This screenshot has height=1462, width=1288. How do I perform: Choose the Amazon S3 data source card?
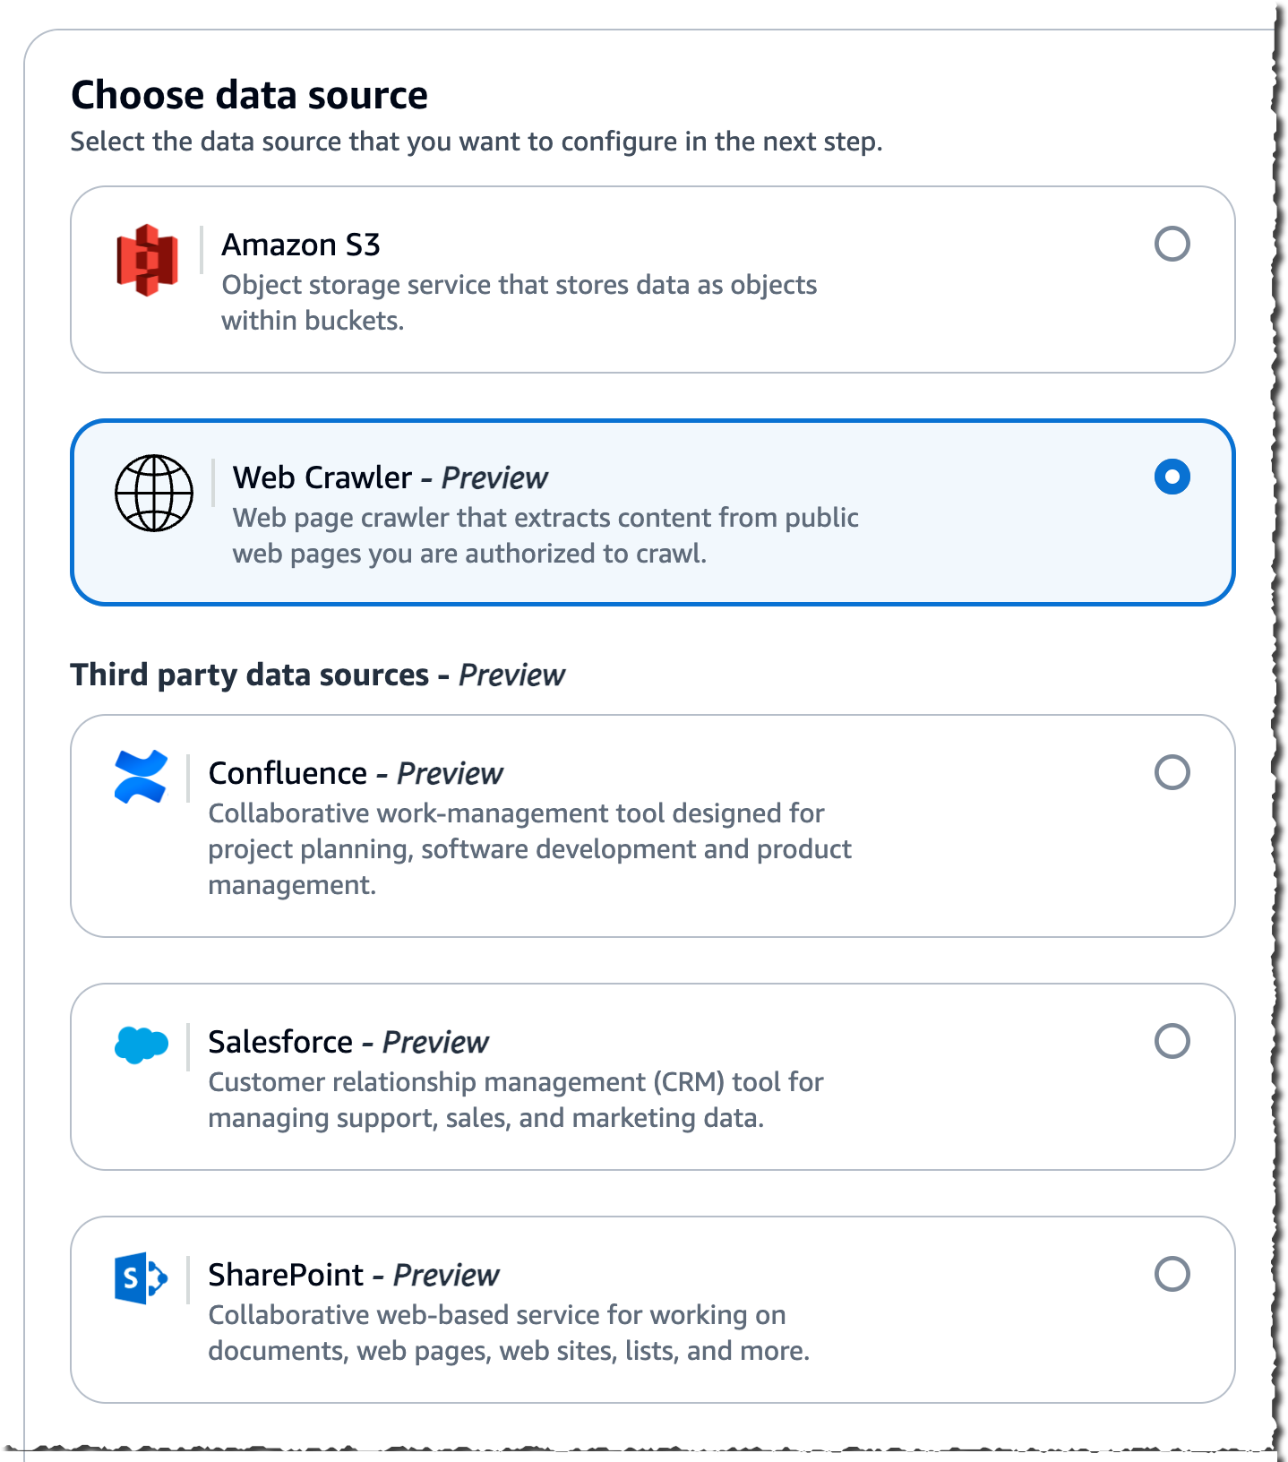[651, 278]
